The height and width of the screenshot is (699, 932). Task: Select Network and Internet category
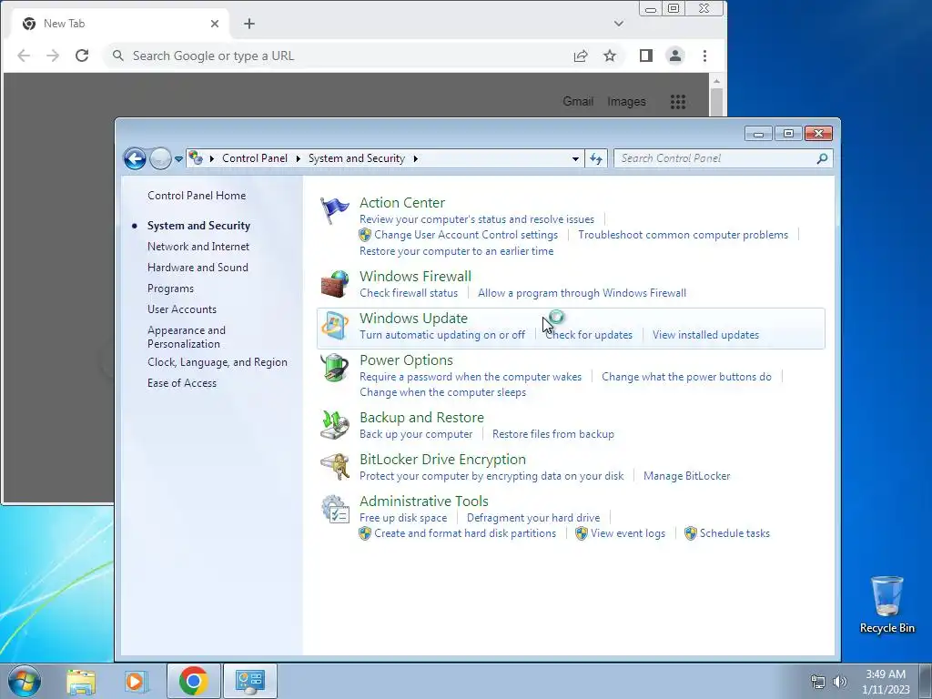(198, 247)
